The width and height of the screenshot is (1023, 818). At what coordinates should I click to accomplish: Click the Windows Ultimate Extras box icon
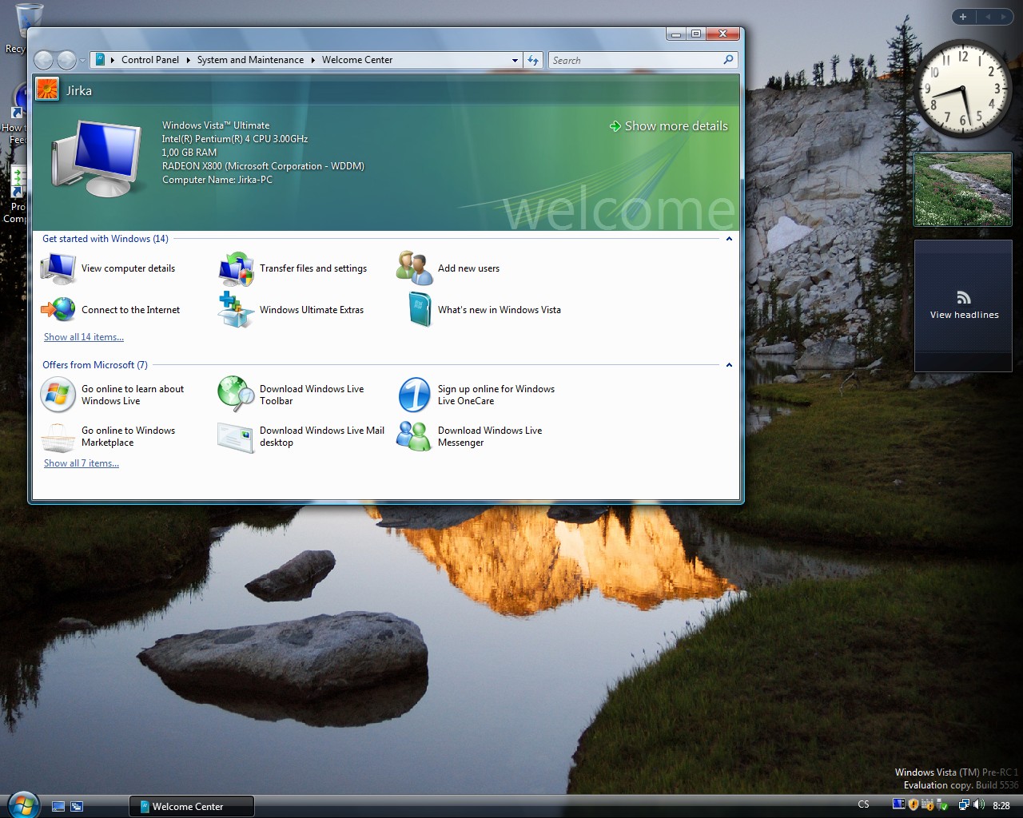[236, 310]
